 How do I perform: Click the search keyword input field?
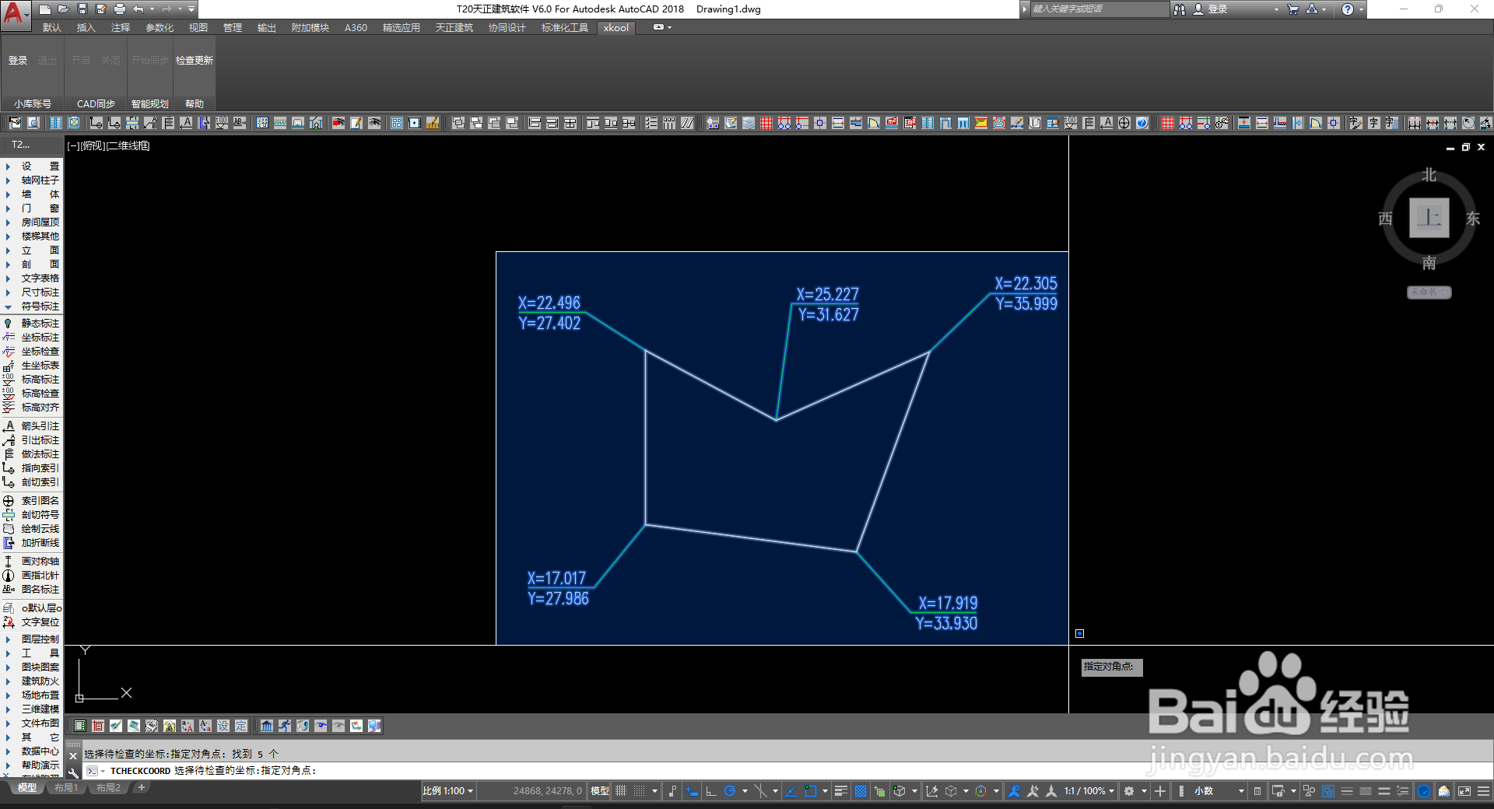coord(1099,9)
